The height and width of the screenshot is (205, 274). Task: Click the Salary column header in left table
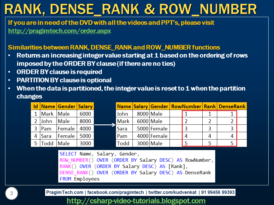coord(85,106)
